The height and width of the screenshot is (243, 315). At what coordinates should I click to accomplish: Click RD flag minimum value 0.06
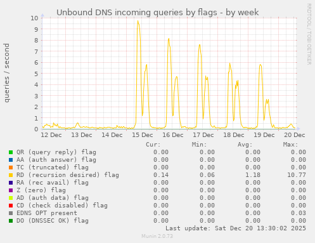[207, 175]
